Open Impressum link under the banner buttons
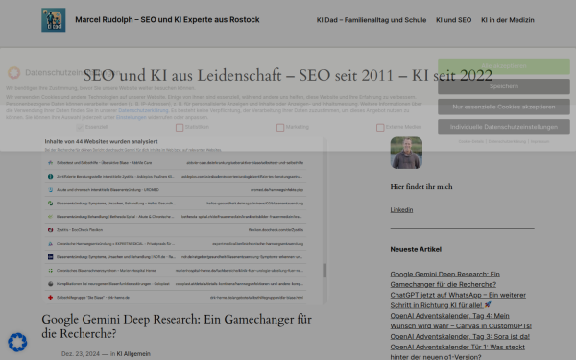 pyautogui.click(x=540, y=141)
